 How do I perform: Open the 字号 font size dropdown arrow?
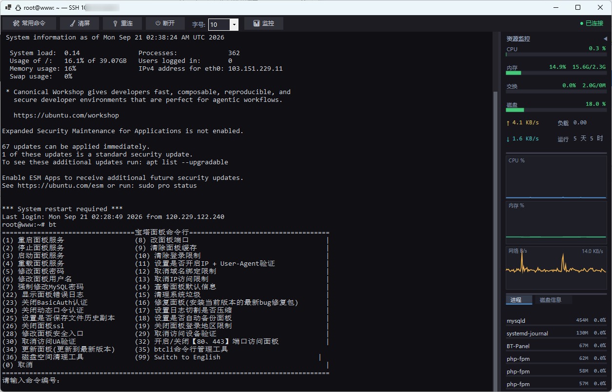click(234, 24)
